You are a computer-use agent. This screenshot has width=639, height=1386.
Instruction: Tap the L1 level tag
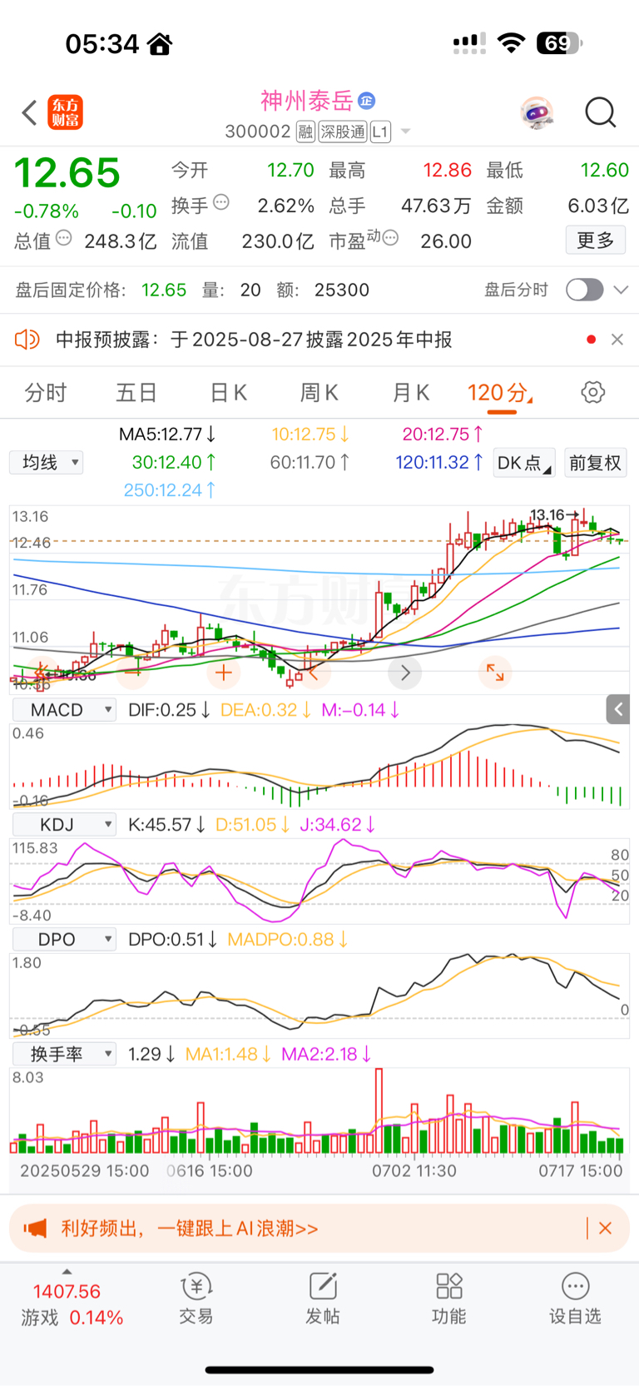tap(380, 132)
